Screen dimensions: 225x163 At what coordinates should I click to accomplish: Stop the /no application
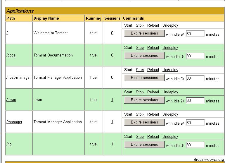[x=140, y=137]
